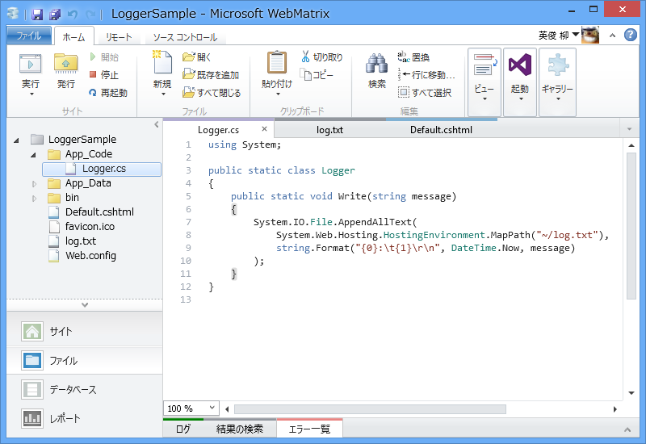Switch to the Default.cshtml editor tab
Image resolution: width=646 pixels, height=444 pixels.
coord(441,130)
